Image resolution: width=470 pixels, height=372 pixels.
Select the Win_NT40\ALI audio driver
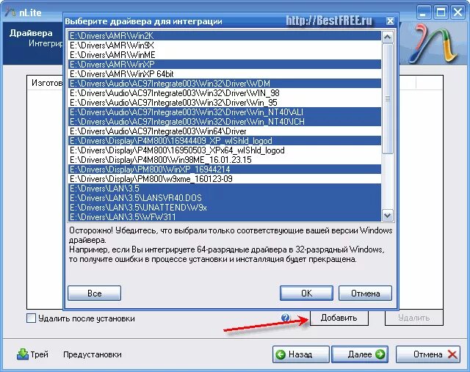[x=225, y=112]
